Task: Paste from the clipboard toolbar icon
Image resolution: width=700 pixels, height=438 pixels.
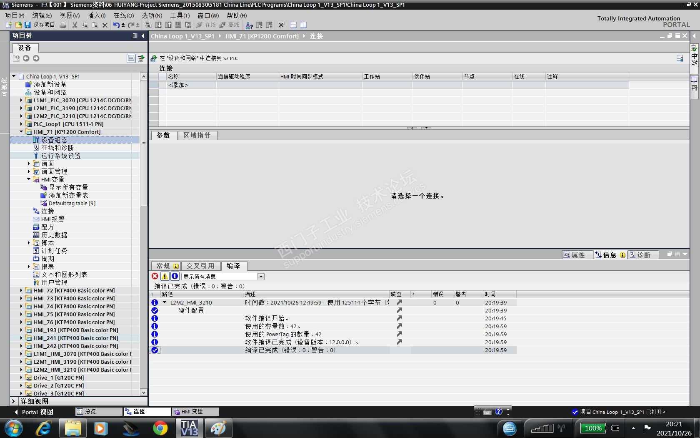Action: point(95,25)
